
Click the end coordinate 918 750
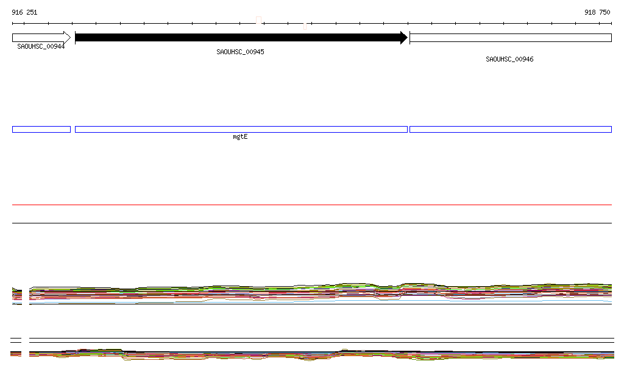click(x=597, y=12)
